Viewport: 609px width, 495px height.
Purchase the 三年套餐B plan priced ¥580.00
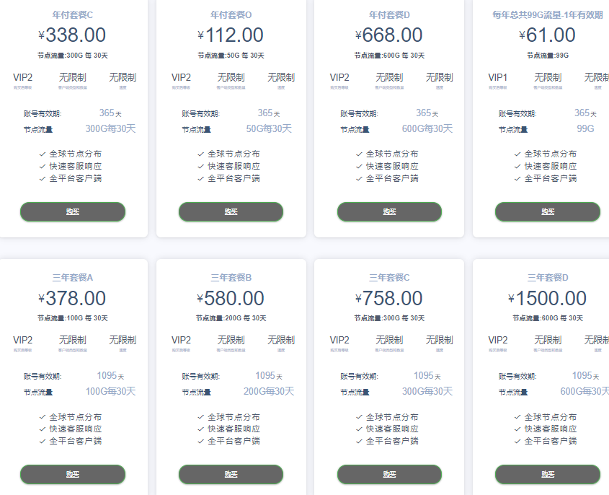[x=231, y=474]
